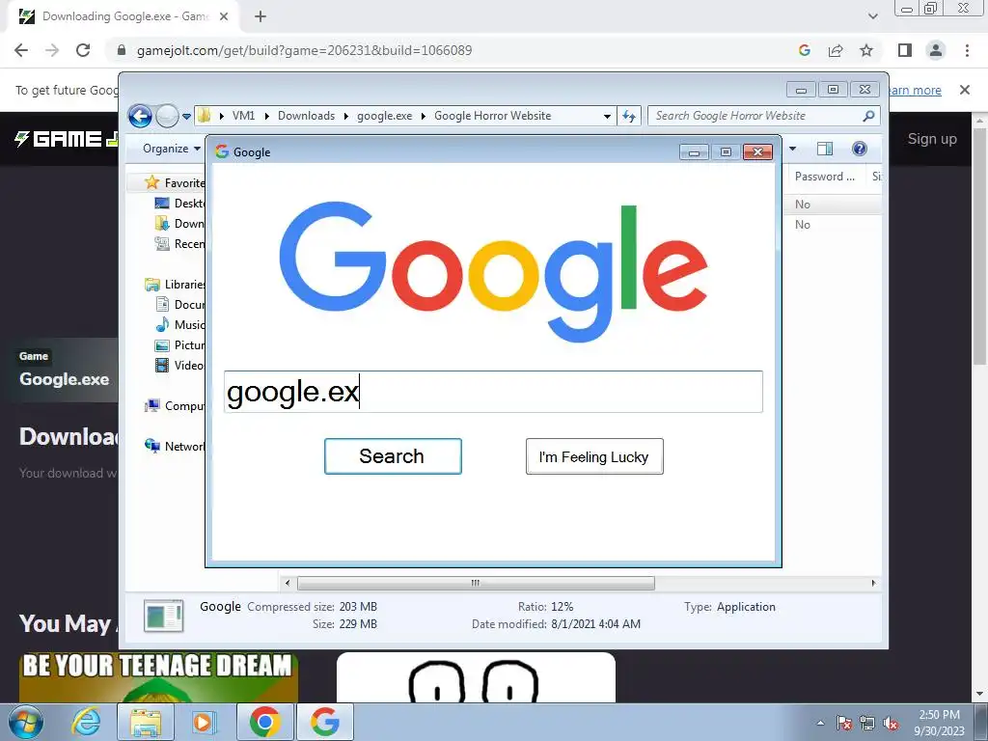Click the Google app taskbar icon
This screenshot has height=741, width=988.
pyautogui.click(x=324, y=722)
